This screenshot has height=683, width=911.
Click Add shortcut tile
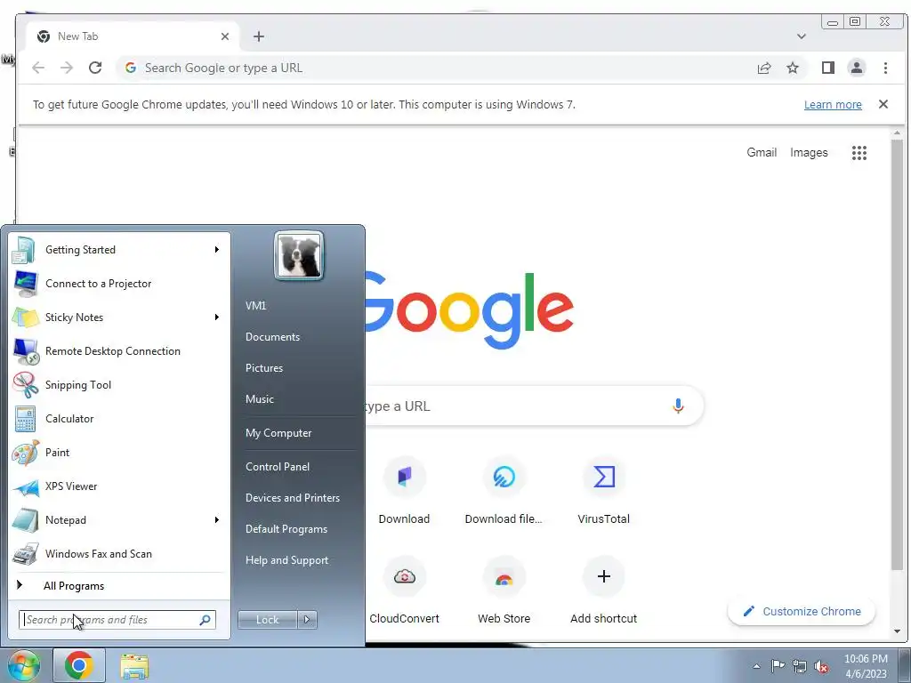tap(604, 591)
